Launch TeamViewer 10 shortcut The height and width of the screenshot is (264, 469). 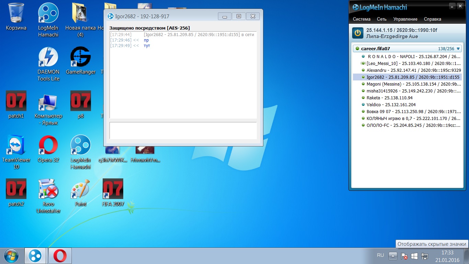coord(16,152)
